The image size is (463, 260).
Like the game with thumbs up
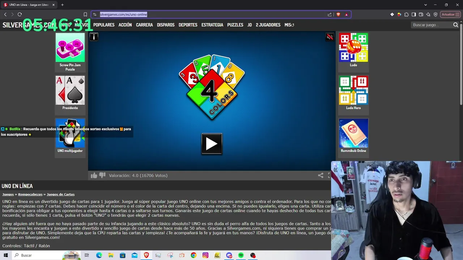point(94,175)
